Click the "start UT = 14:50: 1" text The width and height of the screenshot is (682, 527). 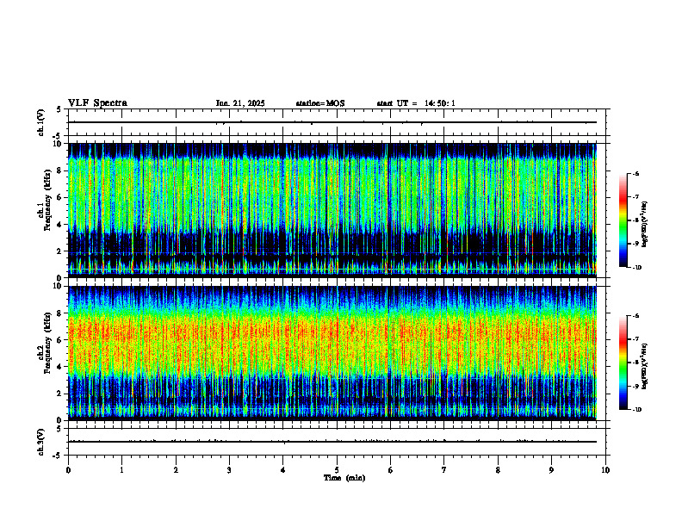click(416, 103)
